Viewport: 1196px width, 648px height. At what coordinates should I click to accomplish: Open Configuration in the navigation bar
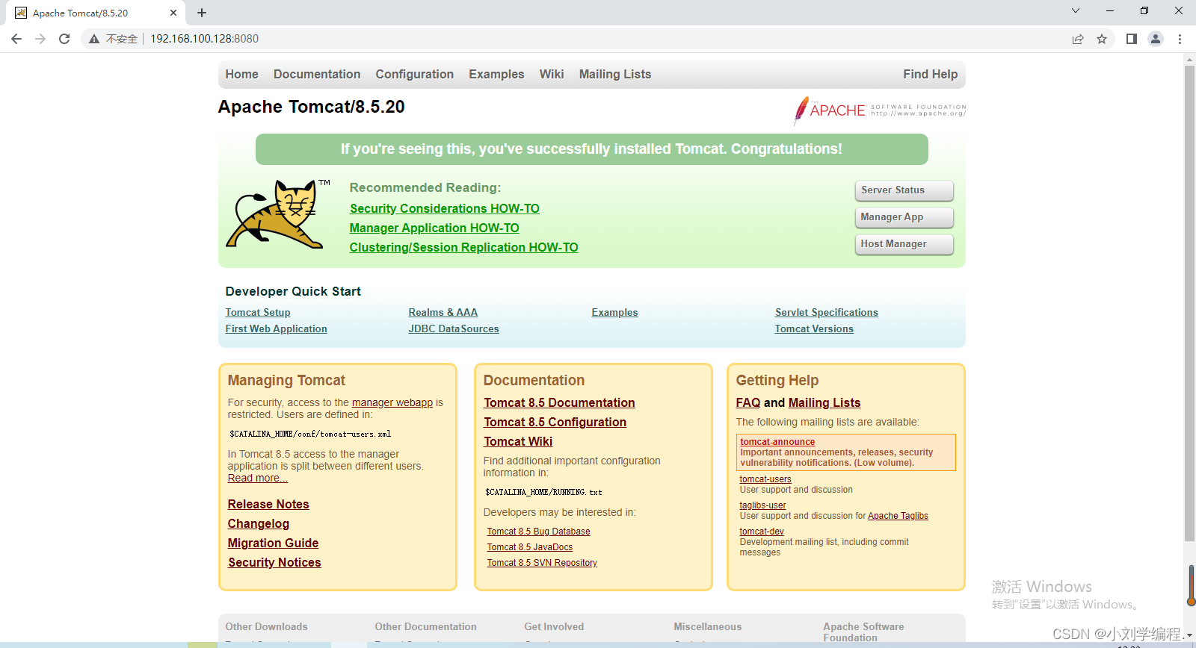click(415, 75)
